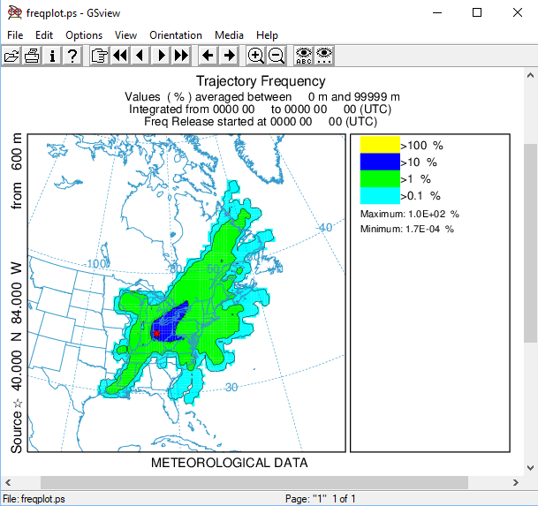
Task: Click the Help question mark icon
Action: coord(72,56)
